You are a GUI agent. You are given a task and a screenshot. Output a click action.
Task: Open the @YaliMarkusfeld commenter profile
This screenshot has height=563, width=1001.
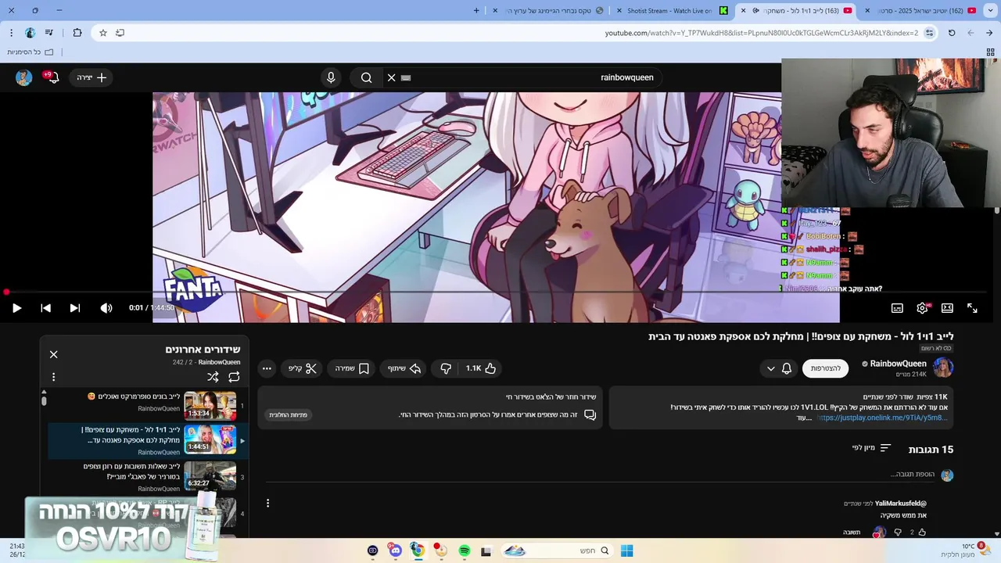click(901, 504)
